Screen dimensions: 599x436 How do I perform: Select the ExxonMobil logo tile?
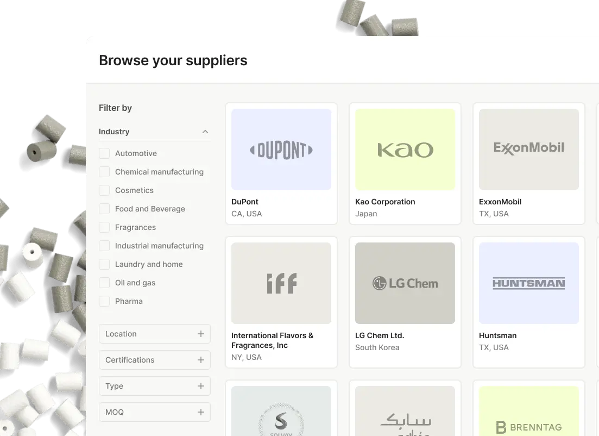pos(529,150)
